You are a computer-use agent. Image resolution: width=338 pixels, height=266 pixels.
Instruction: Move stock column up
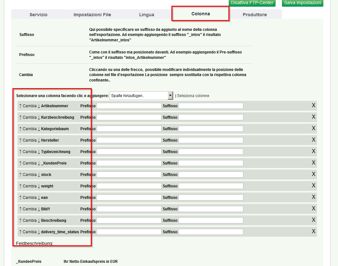(20, 175)
